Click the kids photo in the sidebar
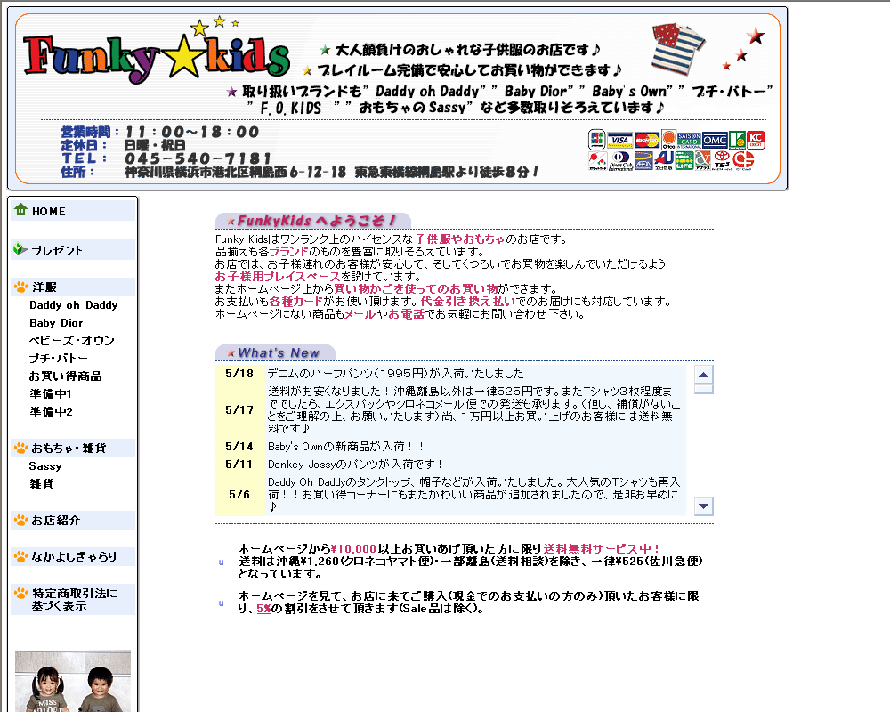Screen dimensions: 890x712 tap(73, 681)
